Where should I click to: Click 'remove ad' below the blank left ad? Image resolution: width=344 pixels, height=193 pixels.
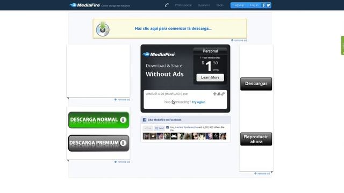122,100
